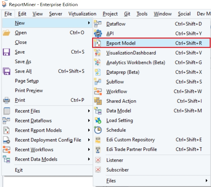Select Exit in the File menu
Viewport: 211px width, 187px height.
pos(19,170)
